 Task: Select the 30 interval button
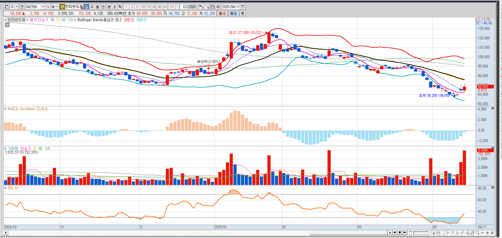pyautogui.click(x=154, y=7)
